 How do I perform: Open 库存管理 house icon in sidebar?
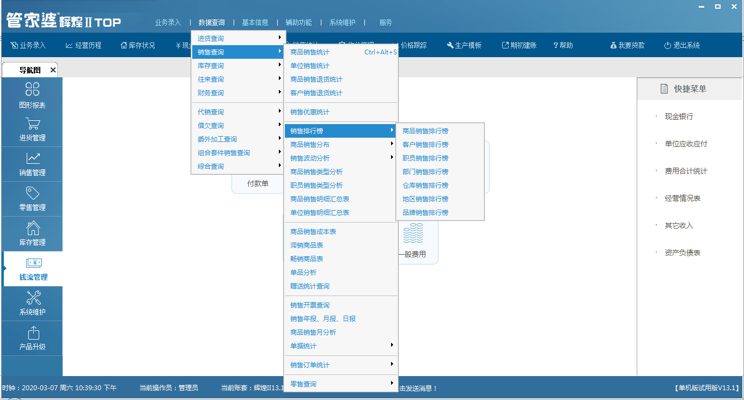(x=32, y=229)
